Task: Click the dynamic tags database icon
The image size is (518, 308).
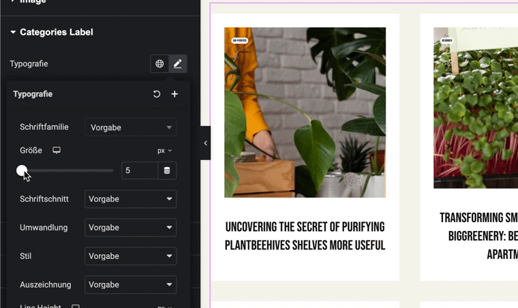Action: point(167,170)
